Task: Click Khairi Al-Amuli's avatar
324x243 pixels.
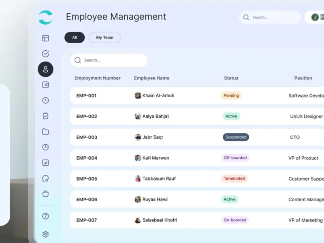Action: (138, 96)
